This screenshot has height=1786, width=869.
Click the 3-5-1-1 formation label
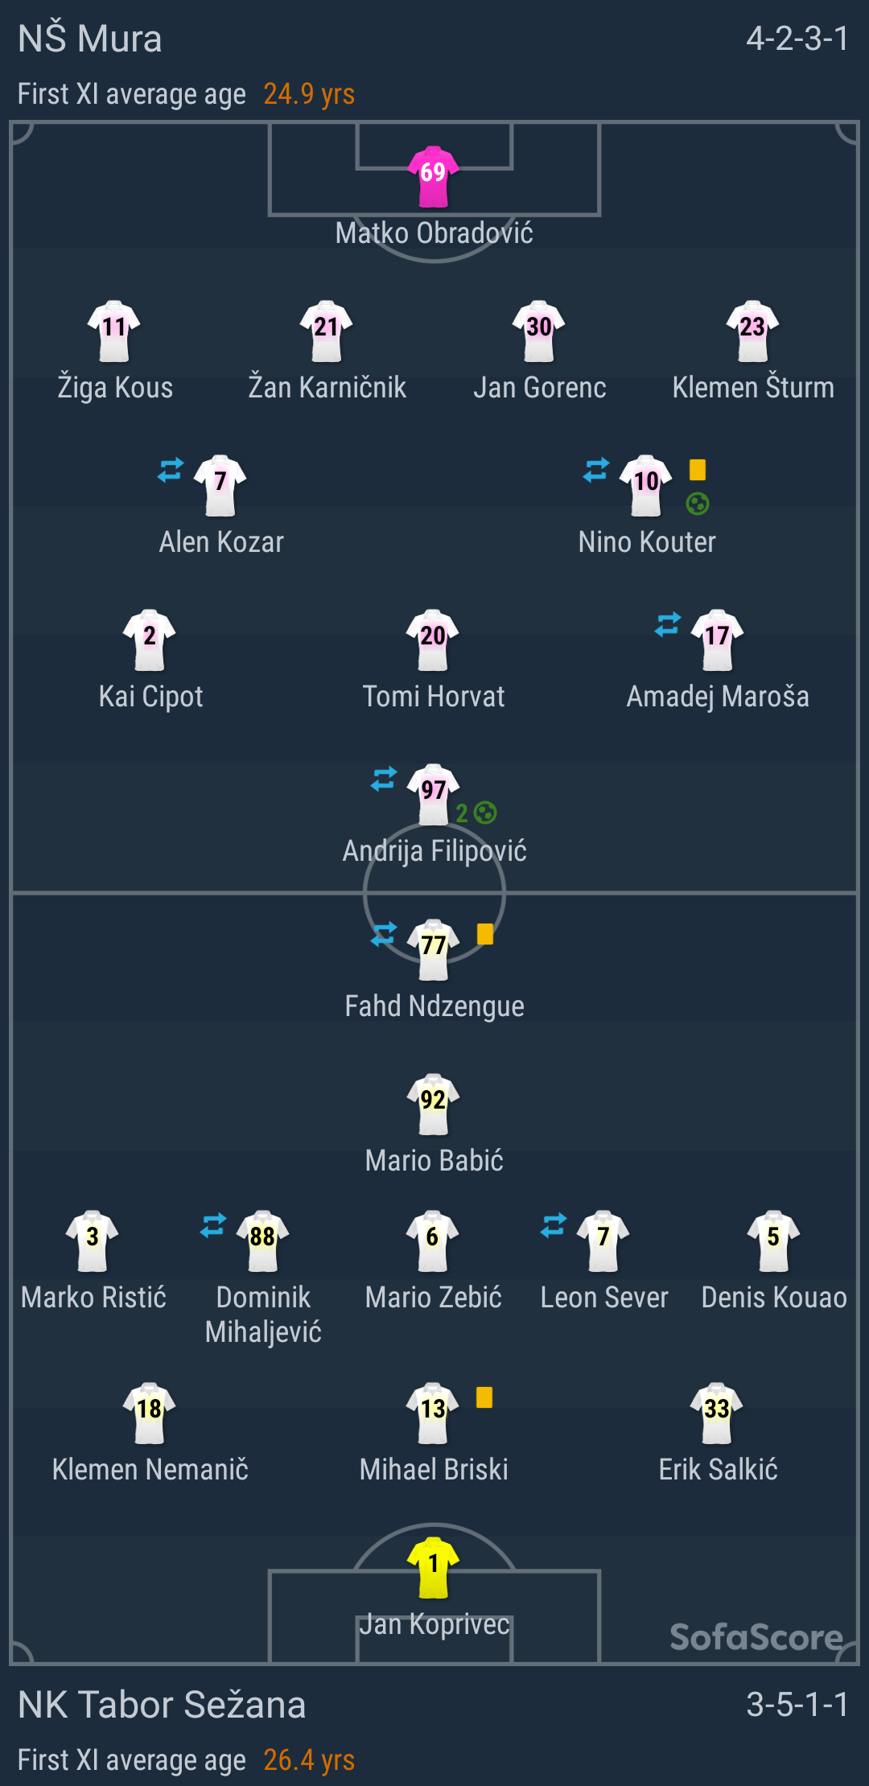(x=797, y=1705)
